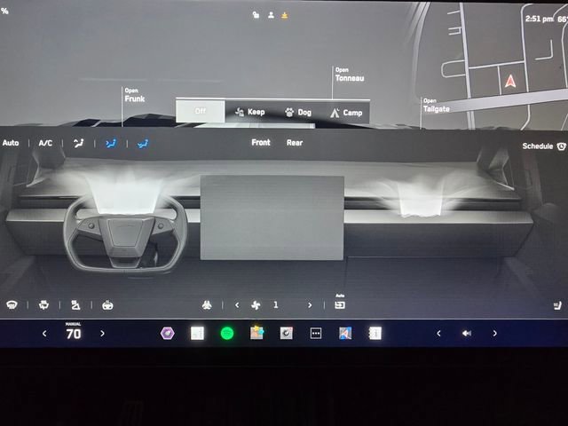Open all apps (three dots) launcher
Image resolution: width=568 pixels, height=426 pixels.
click(x=316, y=334)
